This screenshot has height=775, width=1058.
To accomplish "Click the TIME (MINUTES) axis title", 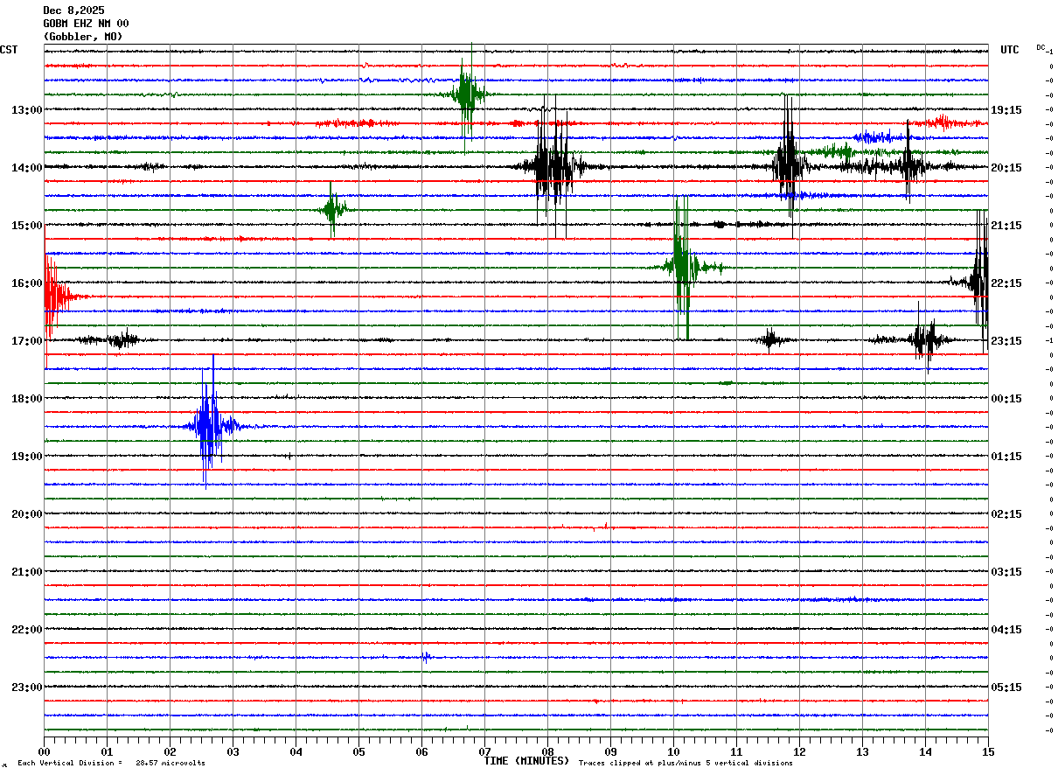I will (x=526, y=761).
